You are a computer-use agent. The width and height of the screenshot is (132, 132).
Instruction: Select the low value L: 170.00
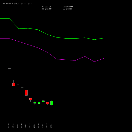click(68, 9)
